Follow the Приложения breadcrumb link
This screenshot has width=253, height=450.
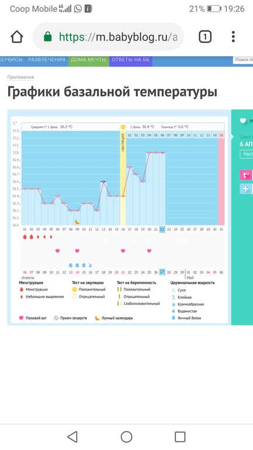pyautogui.click(x=20, y=77)
